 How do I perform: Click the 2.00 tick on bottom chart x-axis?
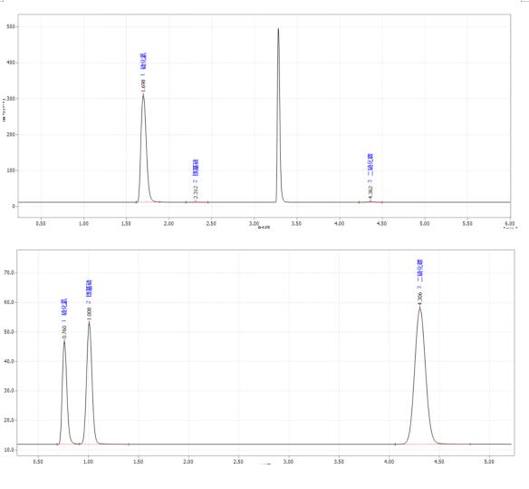click(188, 462)
